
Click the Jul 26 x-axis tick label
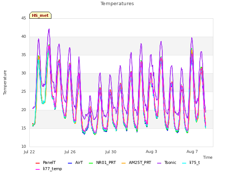click(70, 152)
